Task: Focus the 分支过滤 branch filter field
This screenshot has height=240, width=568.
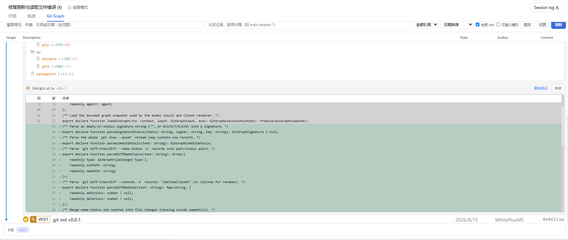Action: 308,25
